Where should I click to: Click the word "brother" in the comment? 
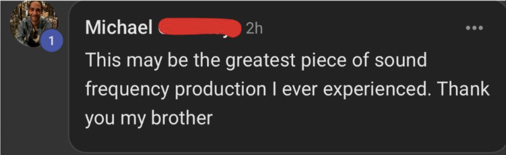(x=182, y=117)
